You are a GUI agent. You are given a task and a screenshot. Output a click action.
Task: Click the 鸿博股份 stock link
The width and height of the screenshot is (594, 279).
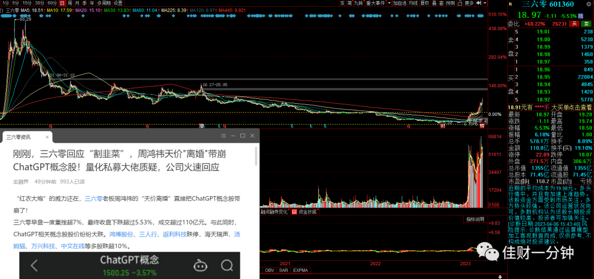(121, 235)
